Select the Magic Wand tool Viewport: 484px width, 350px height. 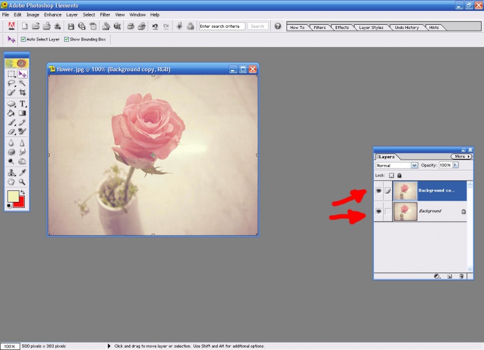(22, 83)
